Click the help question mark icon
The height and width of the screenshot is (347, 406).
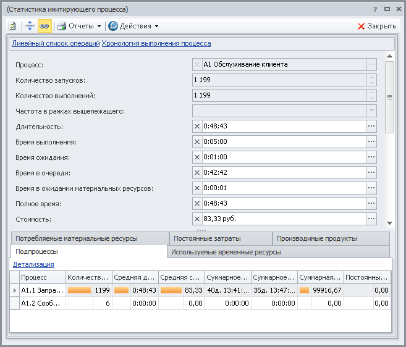(x=374, y=9)
